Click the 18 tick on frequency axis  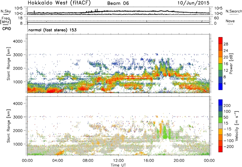coord(20,18)
